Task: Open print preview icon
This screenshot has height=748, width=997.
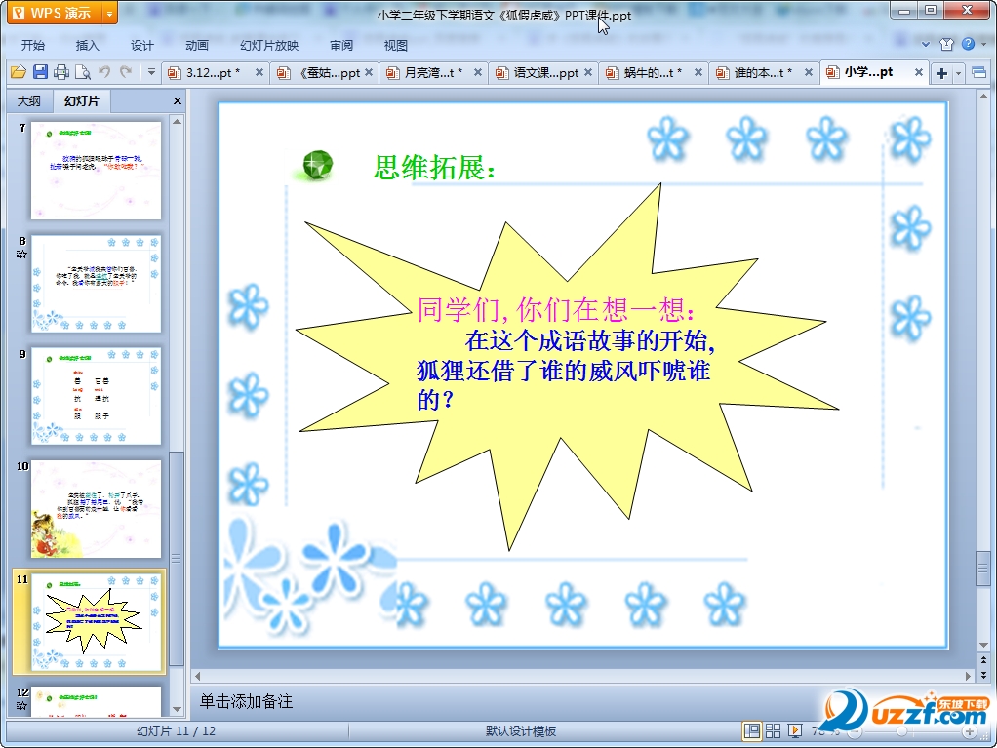Action: coord(83,72)
